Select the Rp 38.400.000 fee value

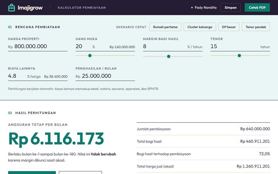(x=56, y=77)
